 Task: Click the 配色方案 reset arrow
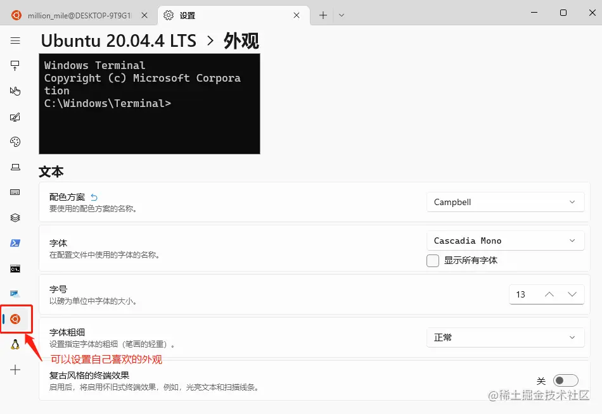pos(93,196)
